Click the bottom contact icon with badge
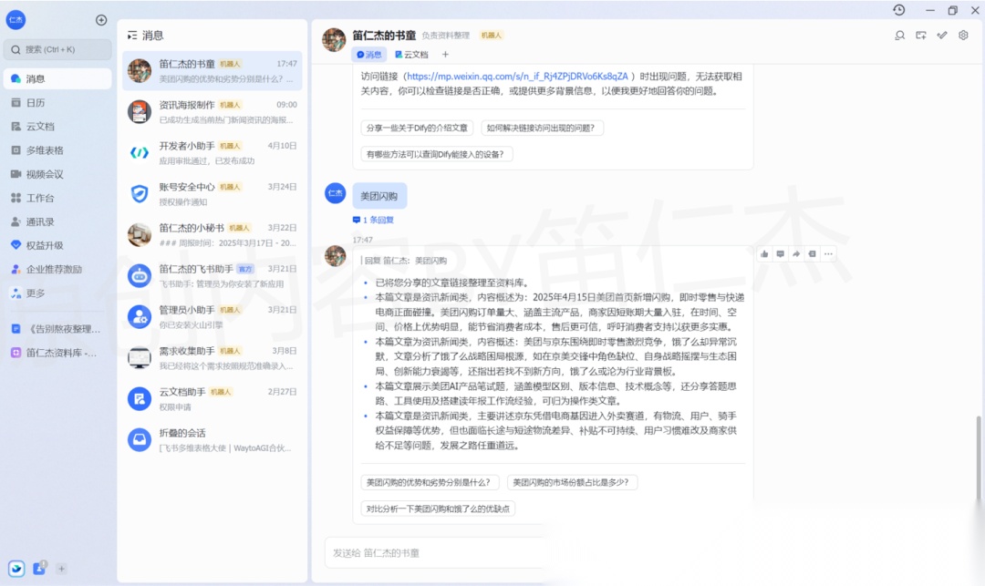Viewport: 985px width, 586px height. (39, 568)
